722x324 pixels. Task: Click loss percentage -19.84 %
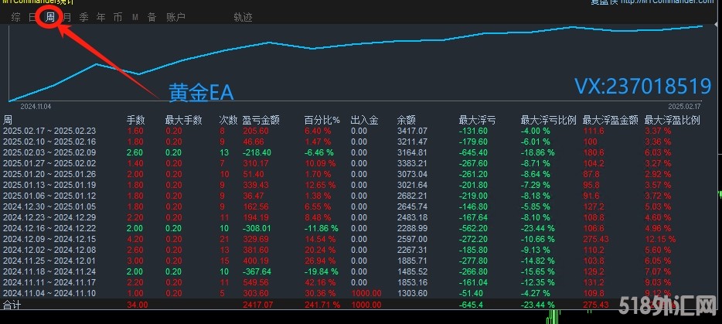321,271
